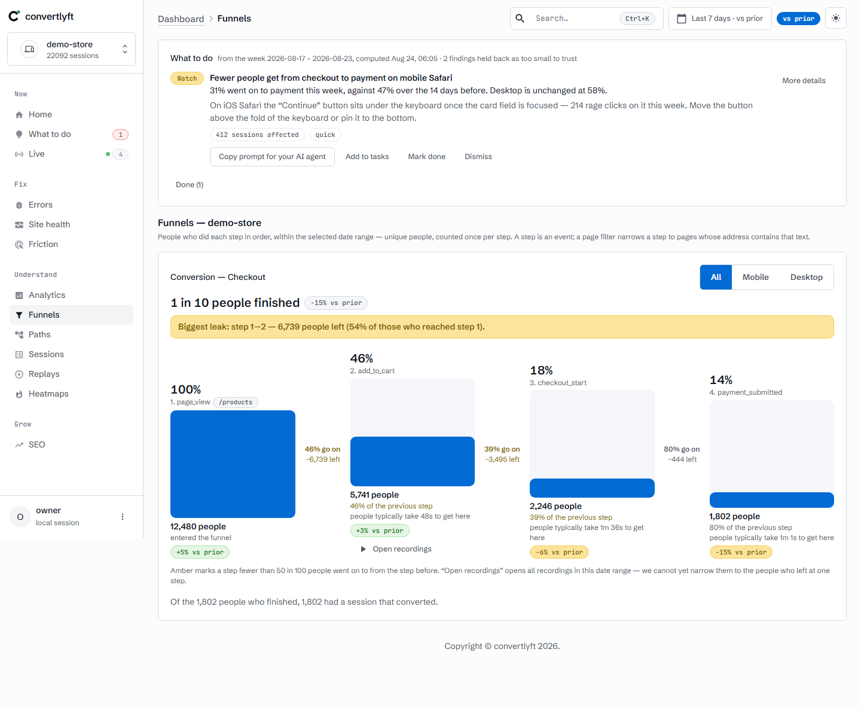Open the owner account three-dot menu
The image size is (861, 707).
pos(123,517)
